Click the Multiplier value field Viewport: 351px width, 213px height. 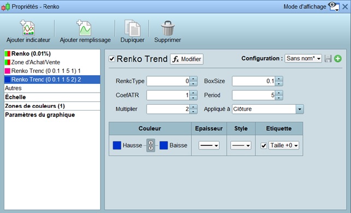pyautogui.click(x=168, y=109)
